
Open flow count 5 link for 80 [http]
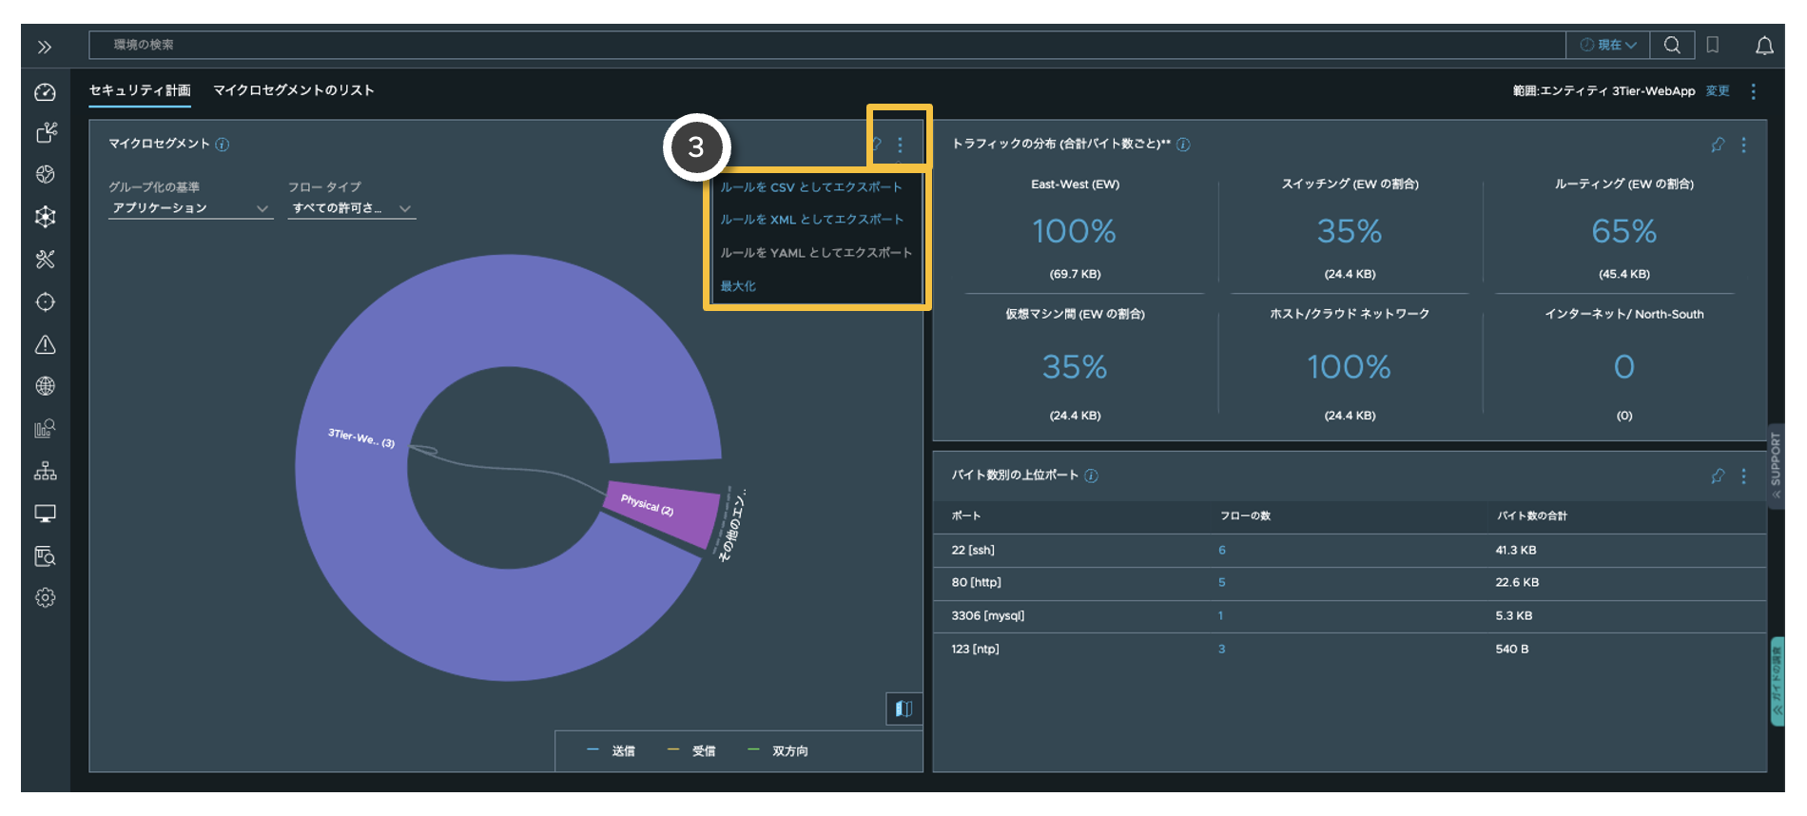tap(1222, 582)
